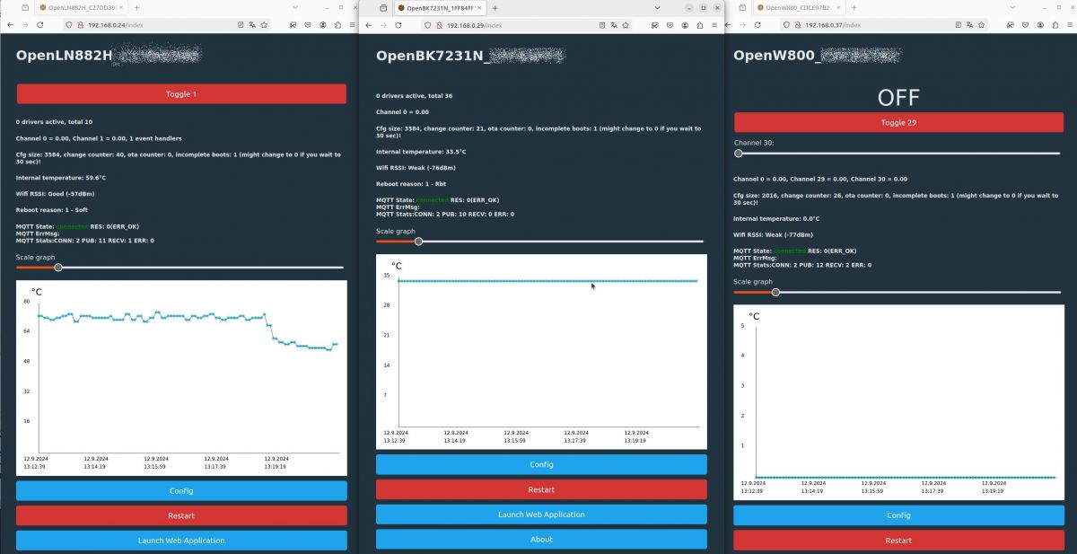
Task: Open Firefox hamburger menu in OpenLN882H window
Action: click(352, 25)
